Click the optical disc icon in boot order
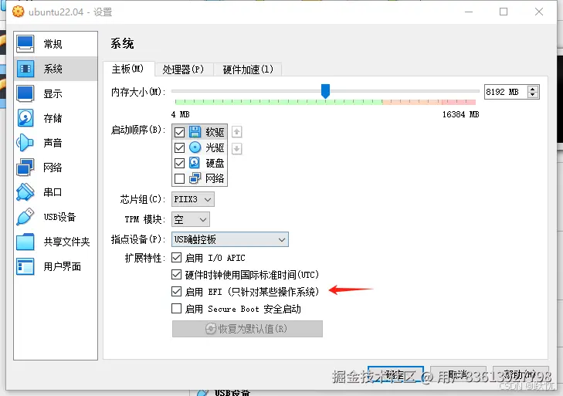Screen dimensions: 563x396 click(195, 147)
